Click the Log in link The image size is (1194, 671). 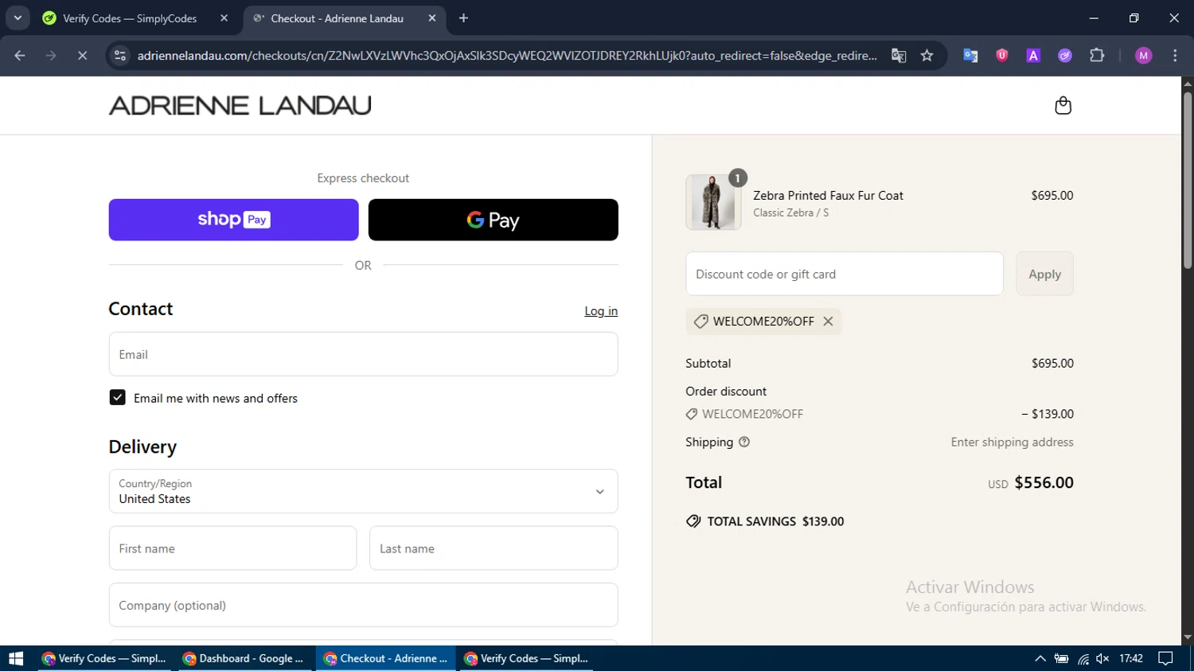tap(601, 311)
